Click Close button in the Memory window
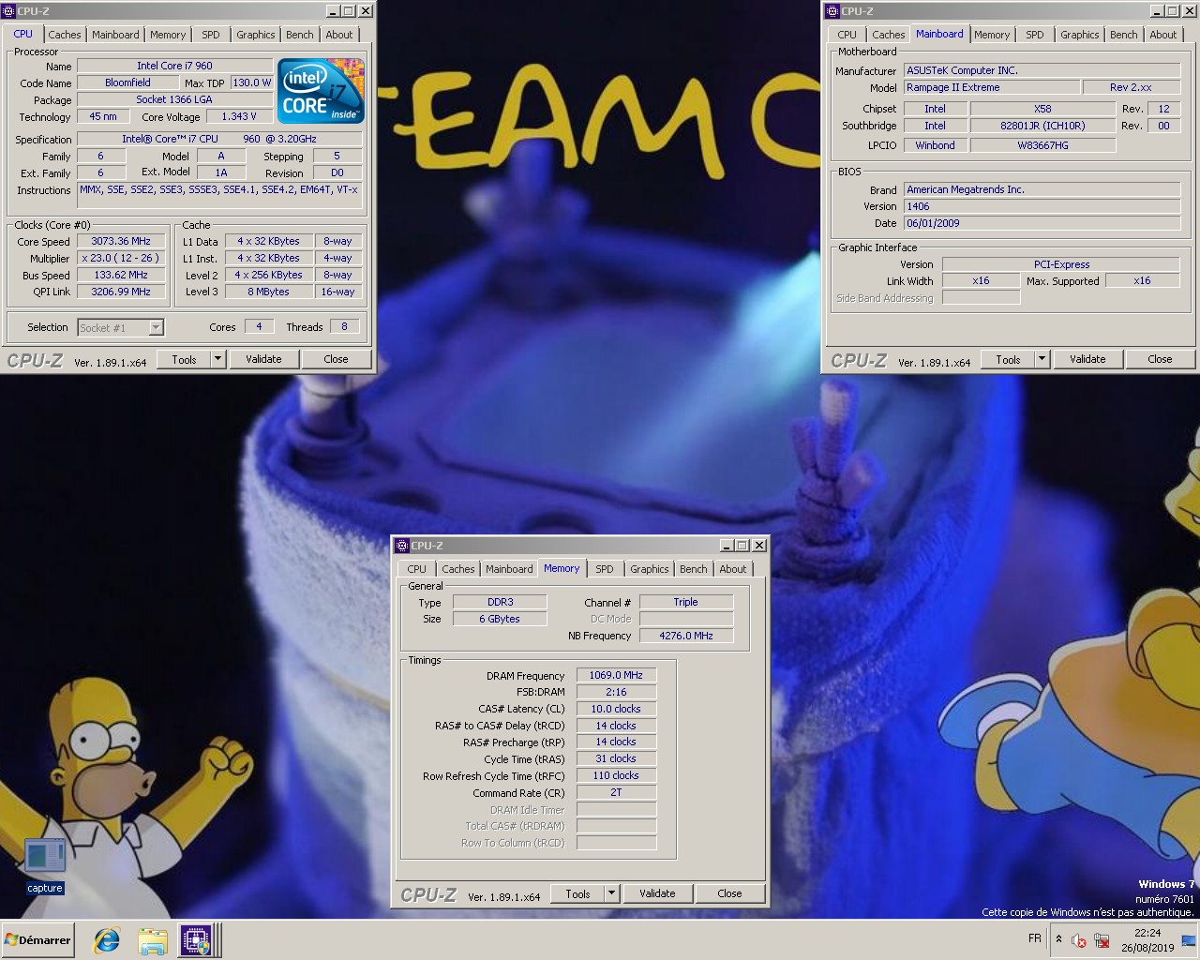This screenshot has width=1200, height=960. [729, 893]
